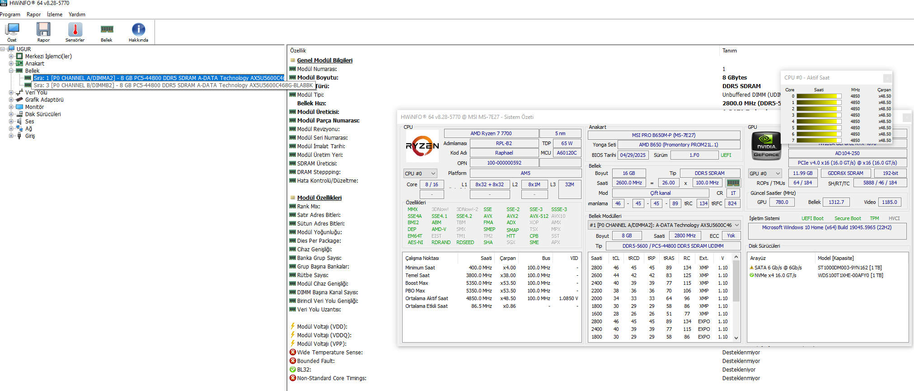The width and height of the screenshot is (914, 391).
Task: Open the Yardım menu
Action: pyautogui.click(x=77, y=14)
